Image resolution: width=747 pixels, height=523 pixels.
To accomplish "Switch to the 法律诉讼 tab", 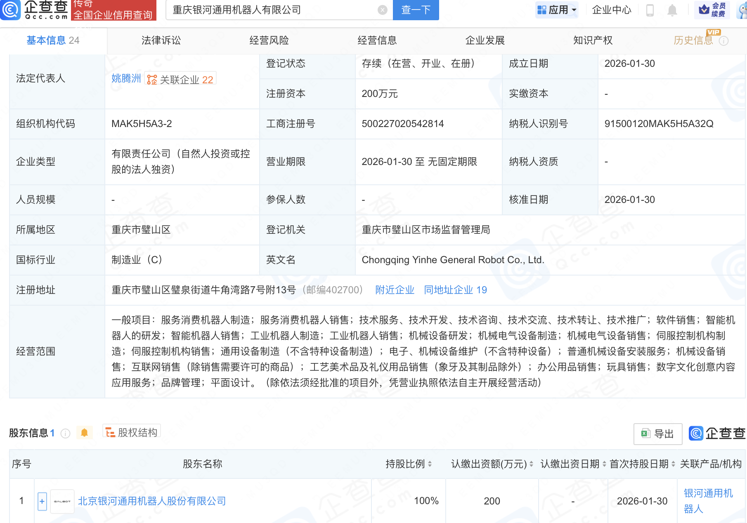I will click(x=161, y=40).
